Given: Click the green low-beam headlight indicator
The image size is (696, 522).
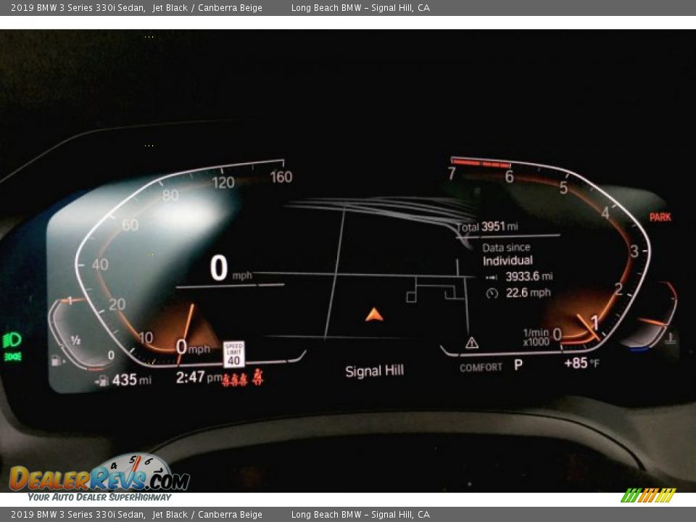Looking at the screenshot, I should 12,339.
